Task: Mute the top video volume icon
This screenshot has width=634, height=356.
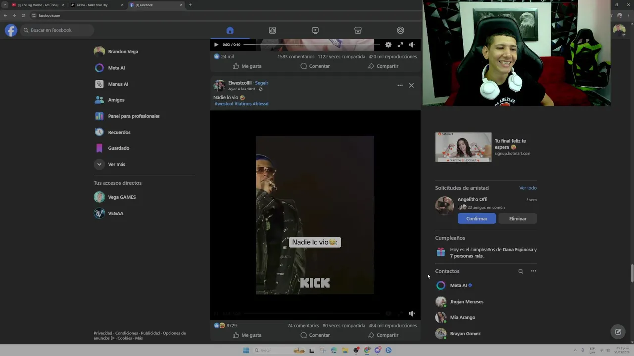Action: [x=412, y=44]
